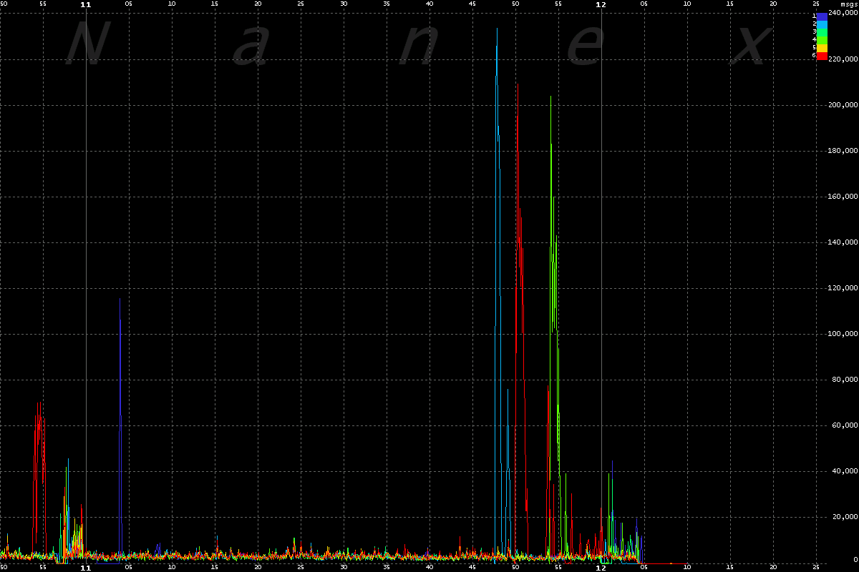The height and width of the screenshot is (572, 859).
Task: Click the yellow legend swatch numbered 5
Action: tap(822, 47)
